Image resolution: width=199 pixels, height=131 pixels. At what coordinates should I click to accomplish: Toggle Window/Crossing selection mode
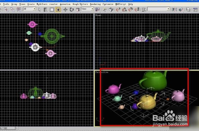[x=58, y=10]
